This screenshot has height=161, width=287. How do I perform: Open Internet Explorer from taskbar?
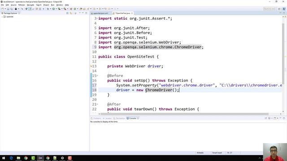point(11,158)
